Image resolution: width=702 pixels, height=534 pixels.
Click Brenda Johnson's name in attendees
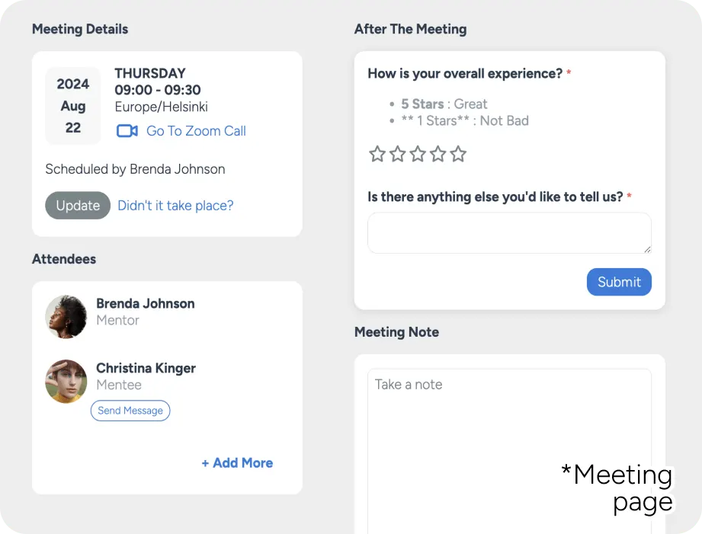click(146, 303)
